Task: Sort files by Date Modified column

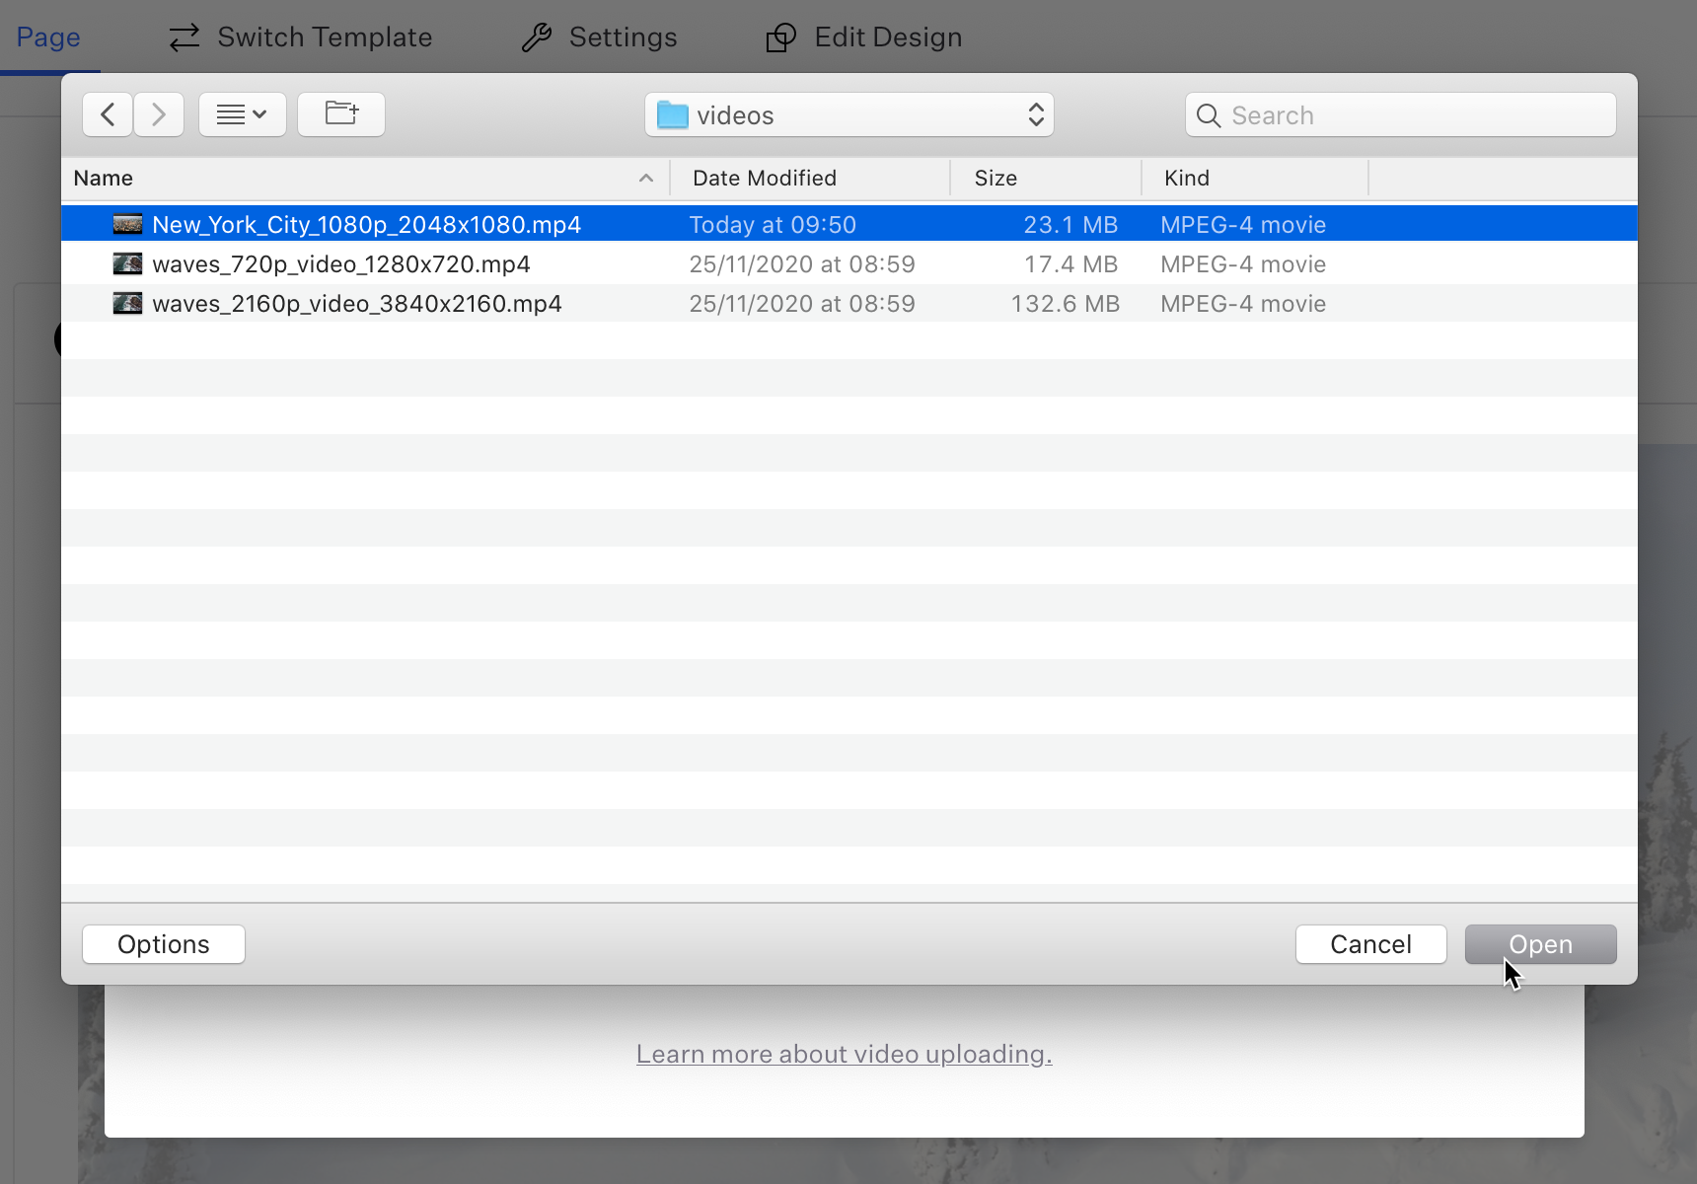Action: pyautogui.click(x=810, y=178)
